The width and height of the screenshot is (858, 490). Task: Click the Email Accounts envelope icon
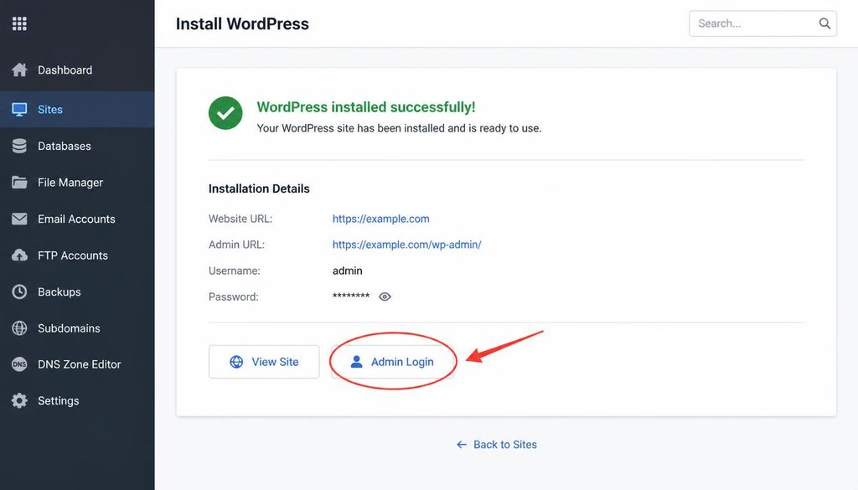coord(19,219)
